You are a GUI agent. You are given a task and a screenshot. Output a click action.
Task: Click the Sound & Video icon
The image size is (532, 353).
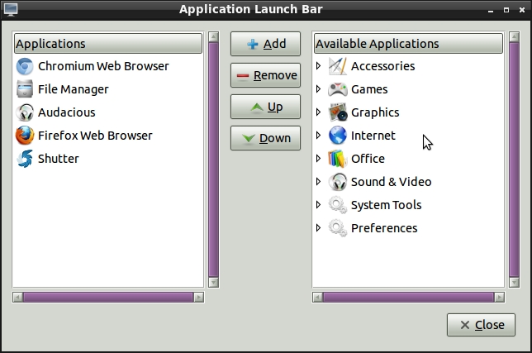point(338,182)
